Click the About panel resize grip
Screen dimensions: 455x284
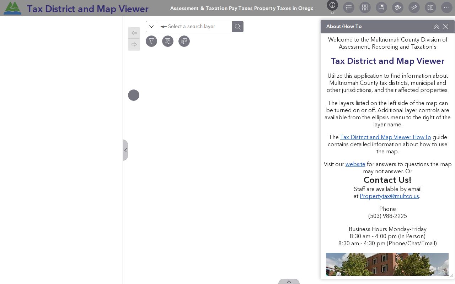pos(452,275)
